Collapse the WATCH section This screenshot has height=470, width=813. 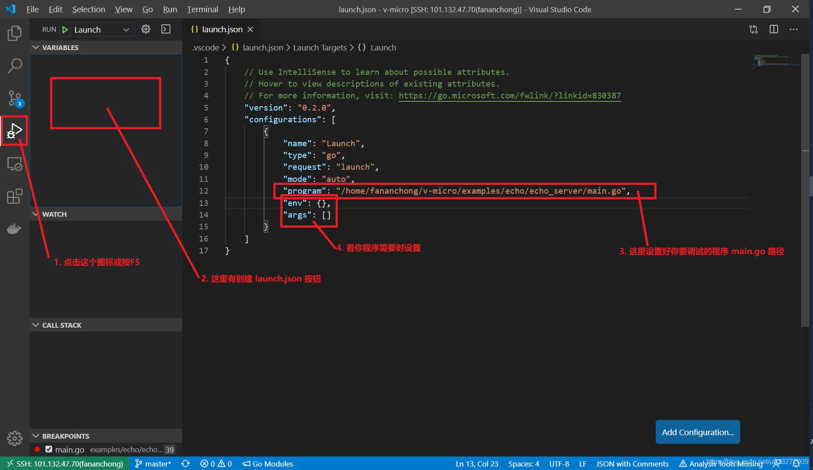(x=106, y=214)
